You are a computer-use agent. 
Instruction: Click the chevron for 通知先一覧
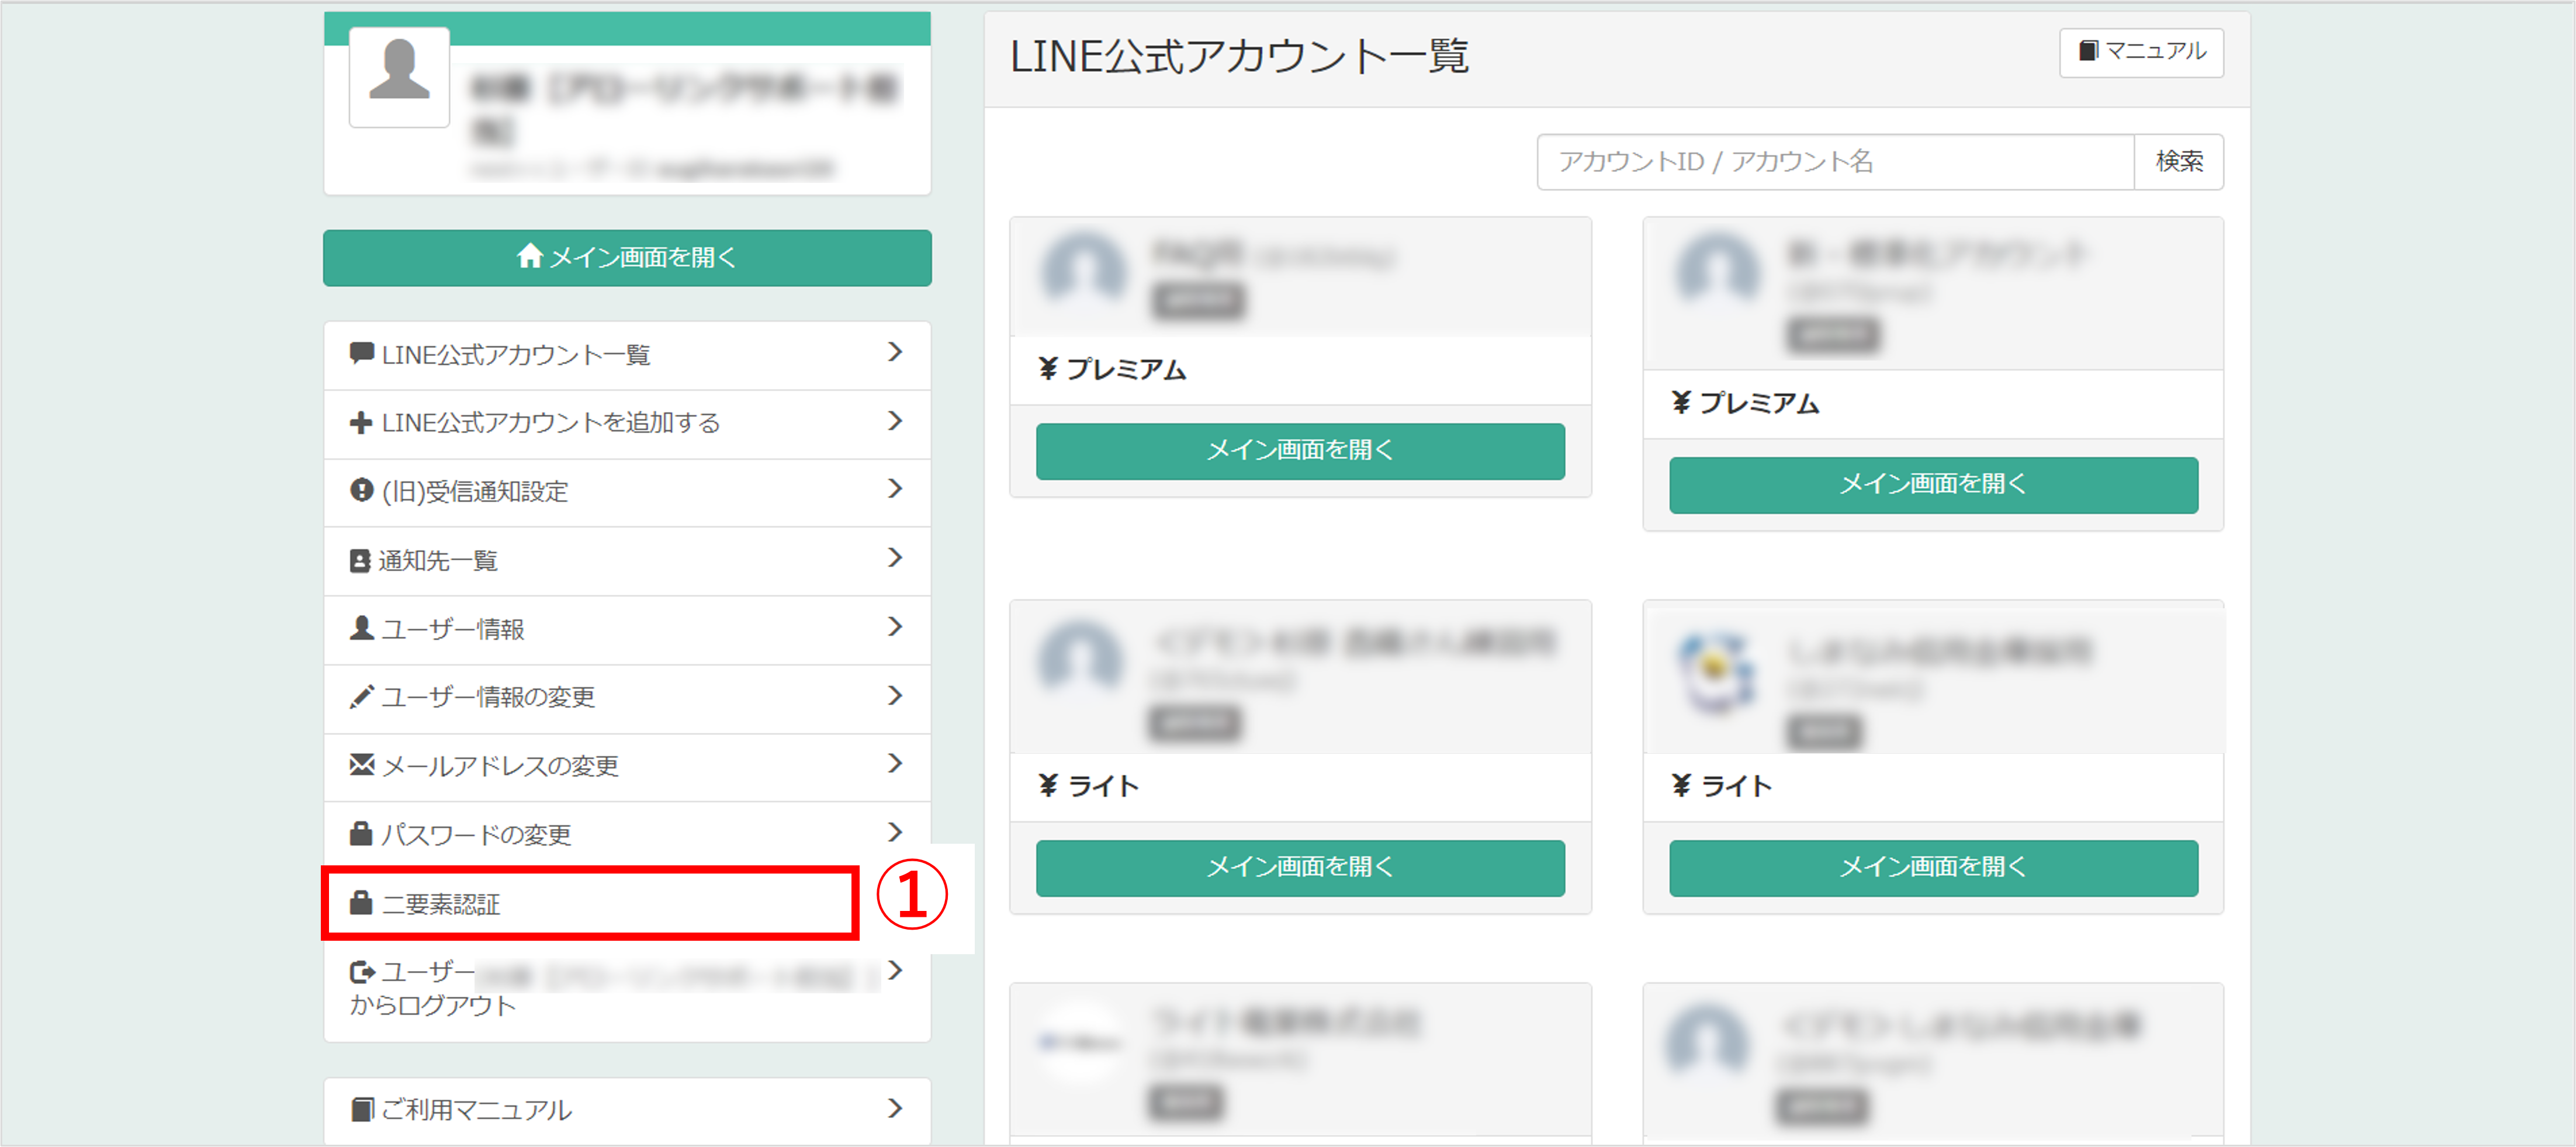pos(895,558)
